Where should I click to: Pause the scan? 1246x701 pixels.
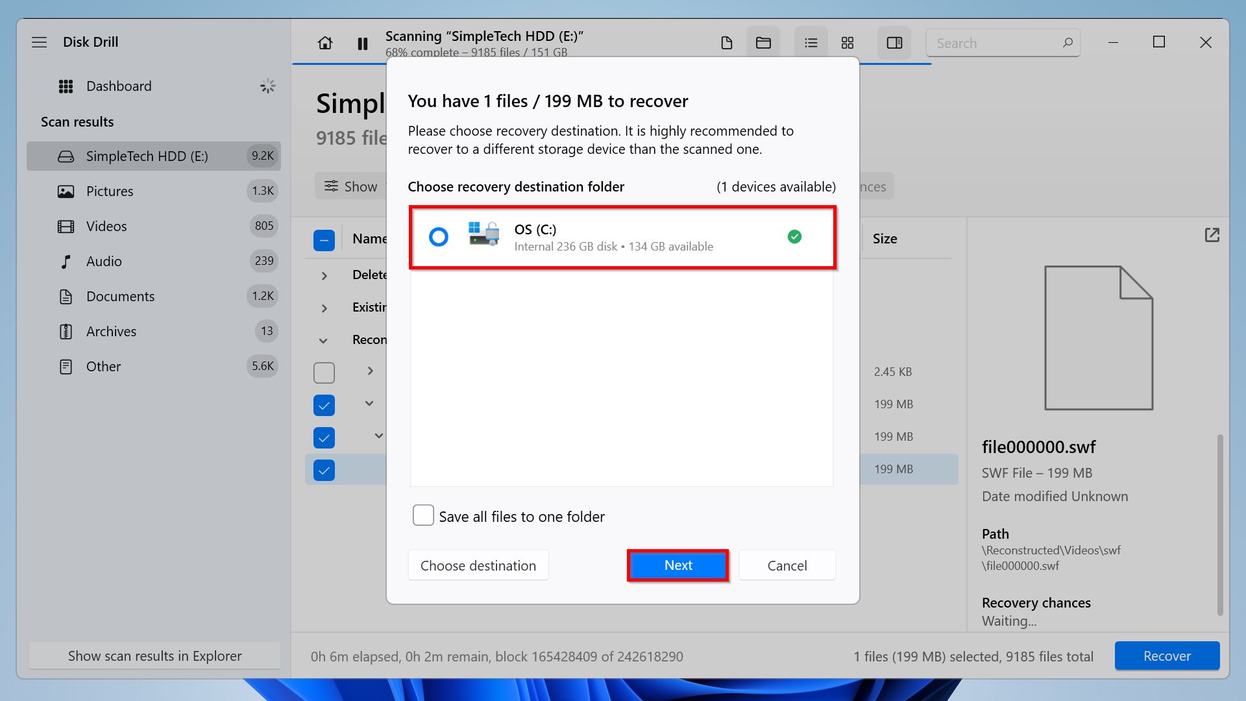[x=363, y=43]
